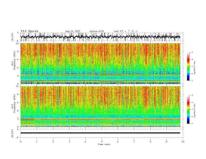Click time axis tick label '10'
Image resolution: width=206 pixels, height=159 pixels.
point(183,142)
